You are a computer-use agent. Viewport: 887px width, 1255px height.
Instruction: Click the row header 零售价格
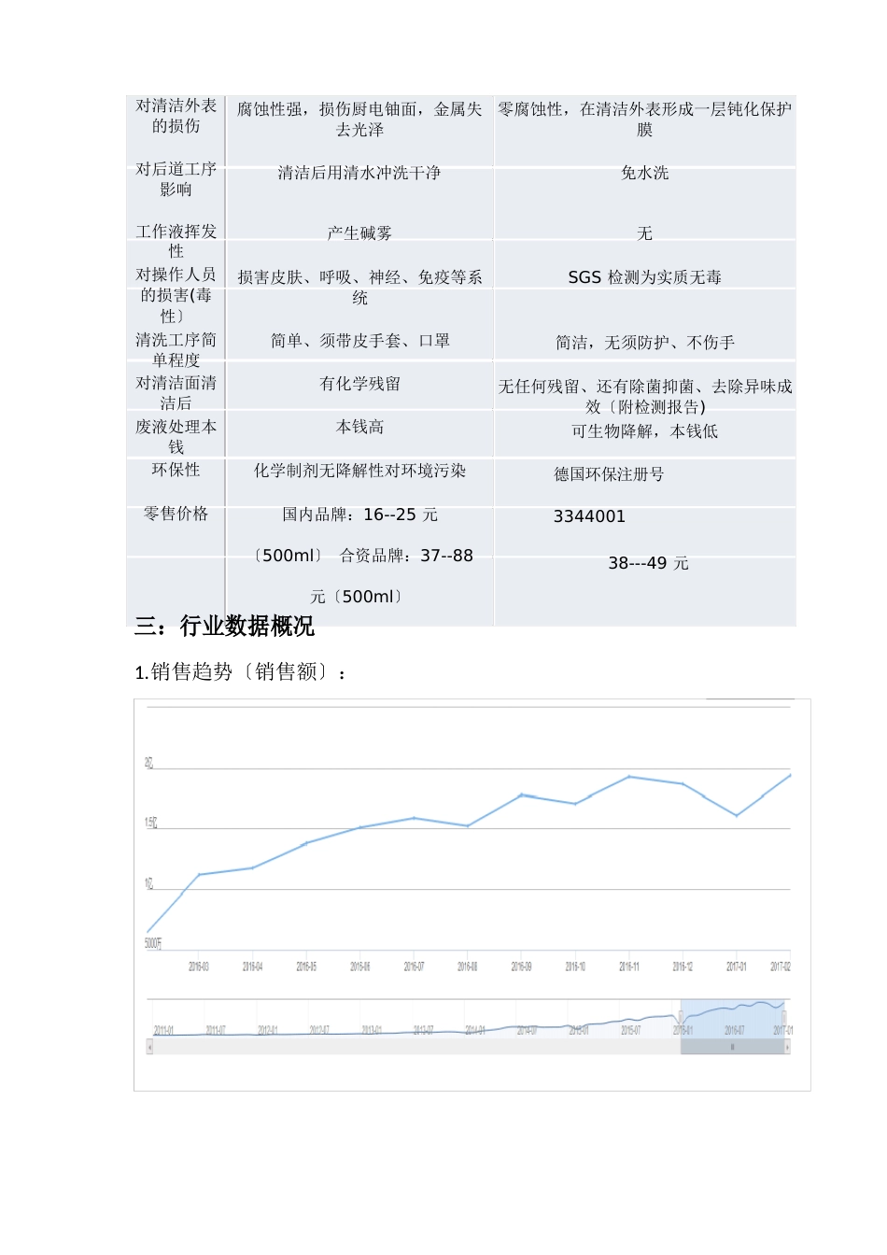[176, 514]
